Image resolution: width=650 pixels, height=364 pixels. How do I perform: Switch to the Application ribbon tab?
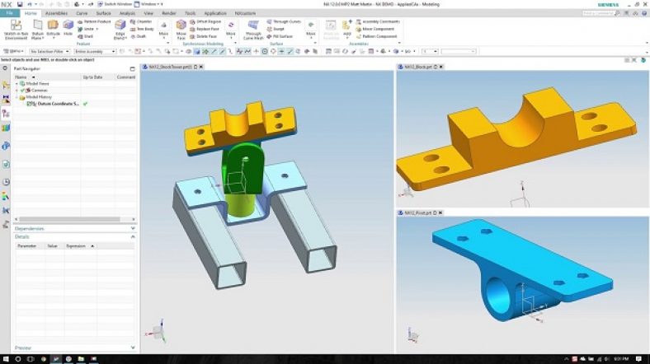point(215,13)
